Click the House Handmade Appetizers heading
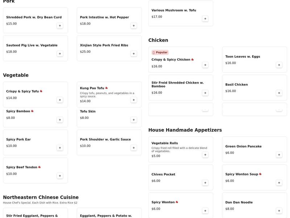Screen dimensions: 290x218 pos(185,129)
